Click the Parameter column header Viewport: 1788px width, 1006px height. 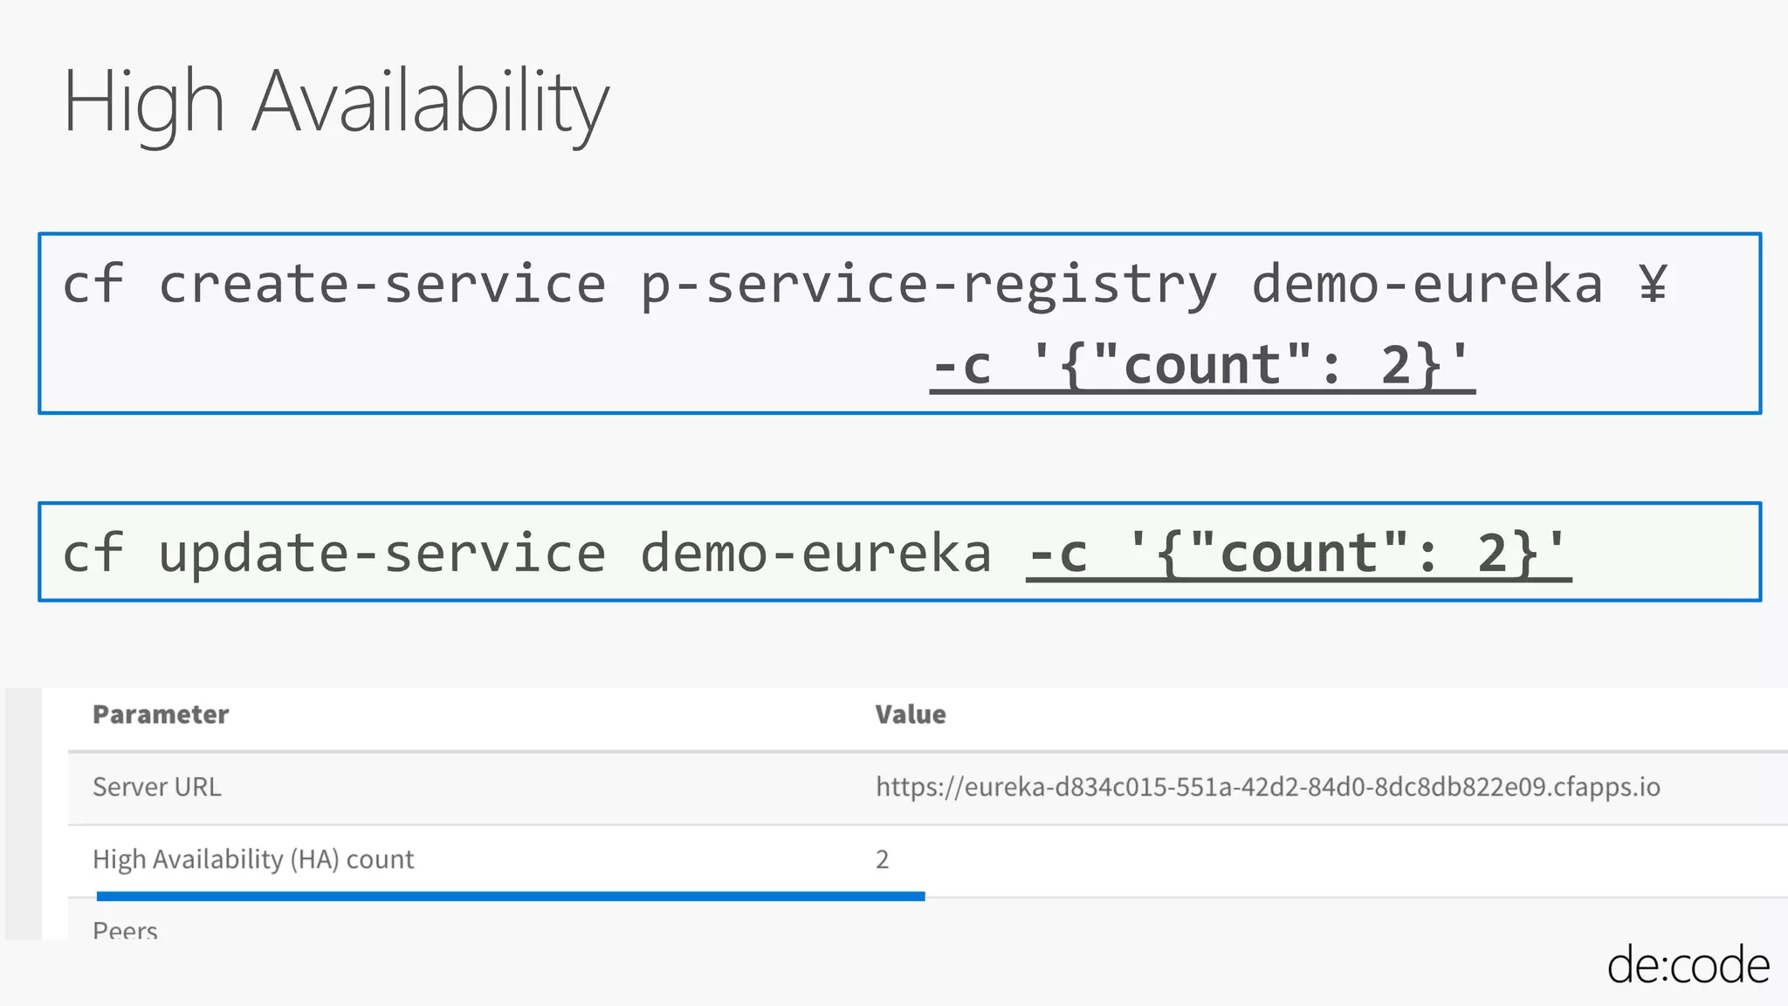[x=161, y=714]
